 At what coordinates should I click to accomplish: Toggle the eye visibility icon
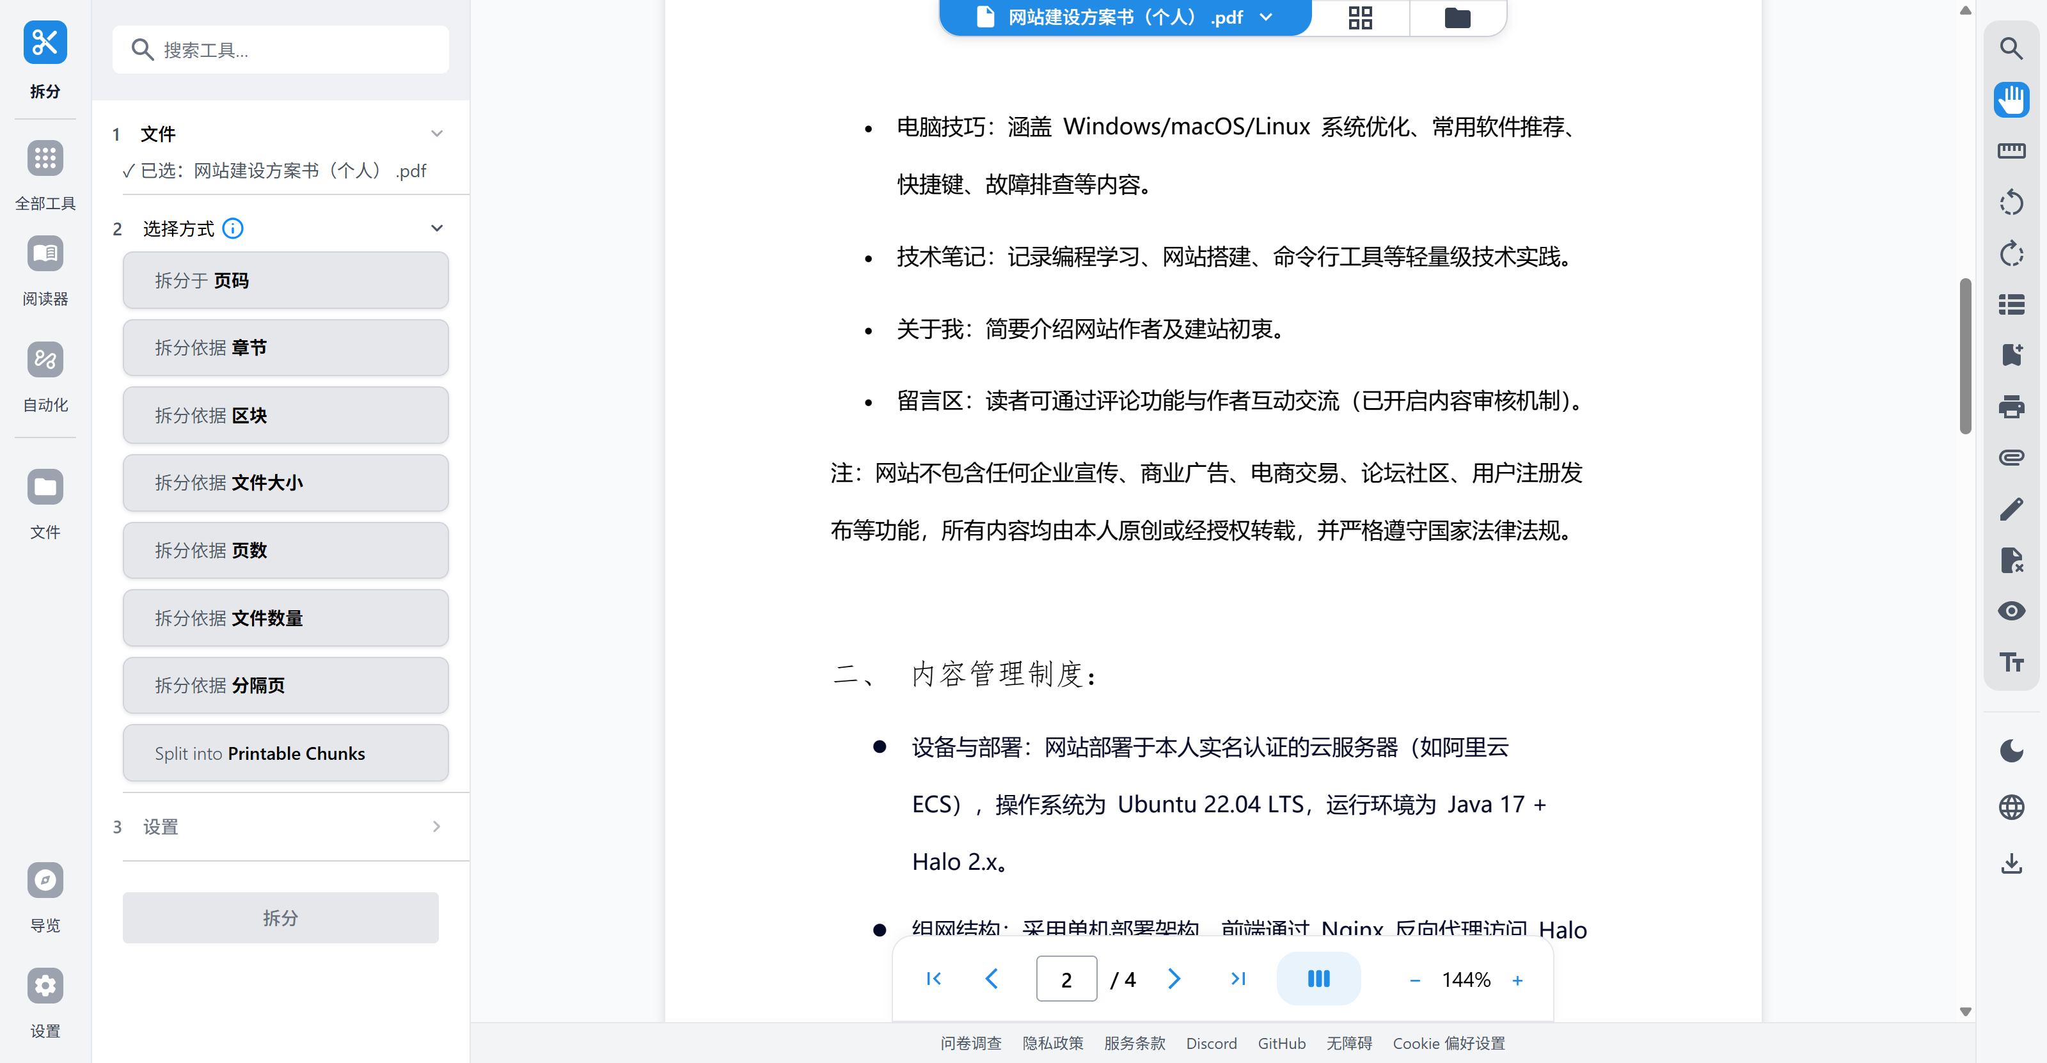[2011, 611]
